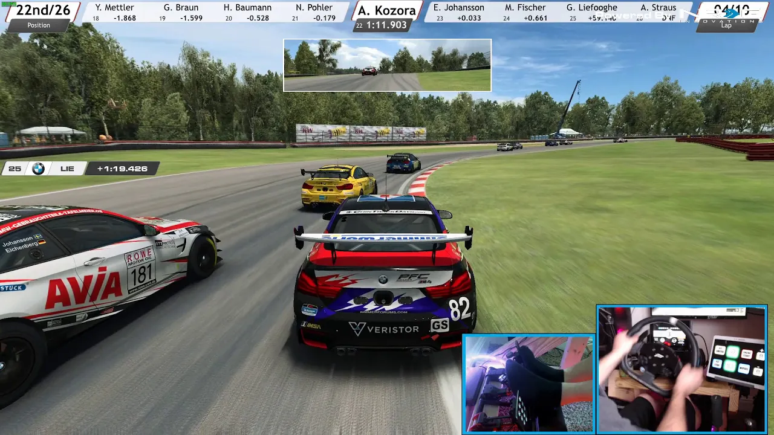Select Y. Mettler in the standings bar
This screenshot has height=435, width=774.
[x=114, y=8]
